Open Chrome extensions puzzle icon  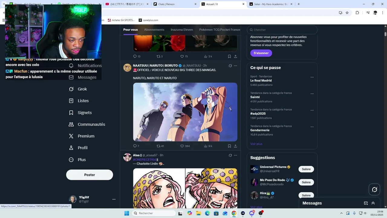click(x=357, y=13)
